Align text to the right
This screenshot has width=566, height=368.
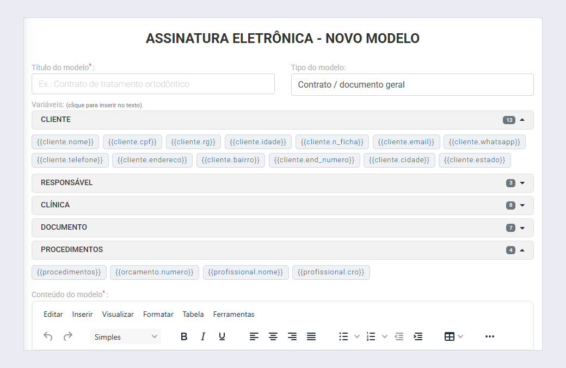click(x=292, y=336)
